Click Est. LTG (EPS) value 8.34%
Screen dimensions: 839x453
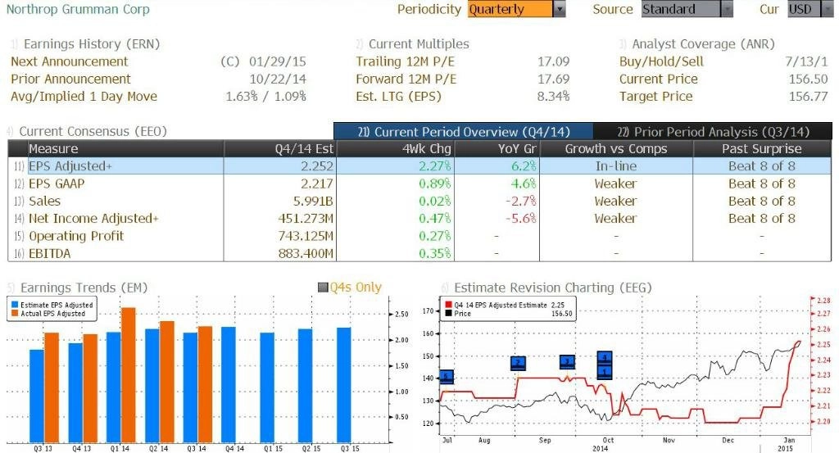click(553, 97)
